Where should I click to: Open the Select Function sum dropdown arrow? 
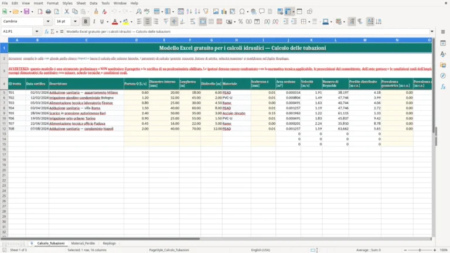pos(57,32)
